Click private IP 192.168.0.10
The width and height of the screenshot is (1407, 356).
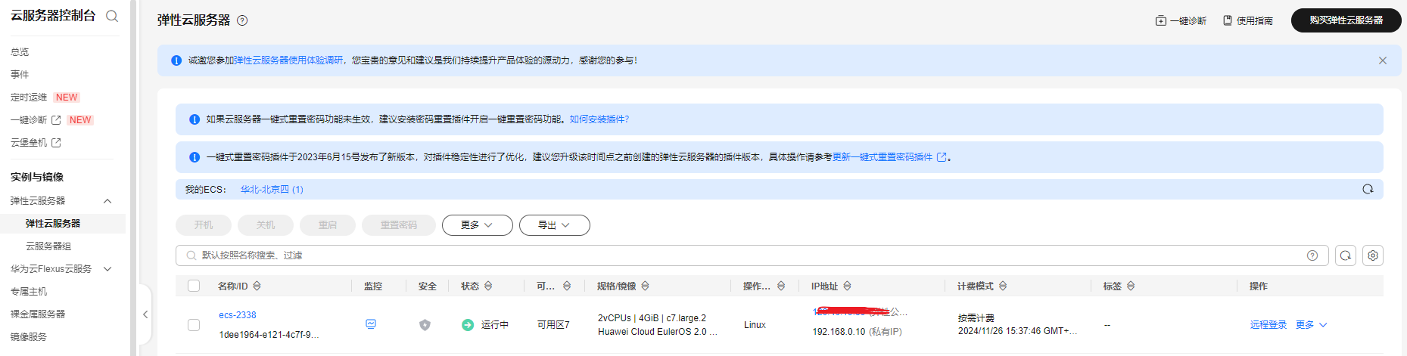tap(839, 332)
